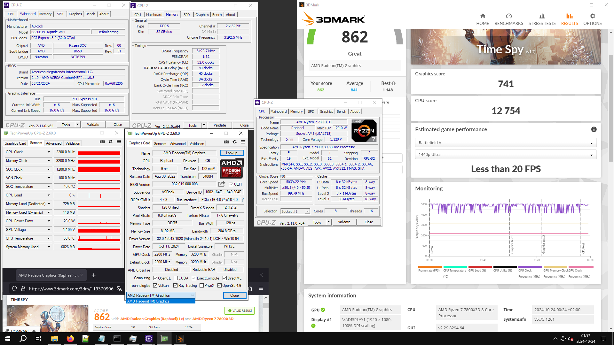Click the CPU Temperature teal legend swatch
This screenshot has height=345, width=614.
point(455,267)
